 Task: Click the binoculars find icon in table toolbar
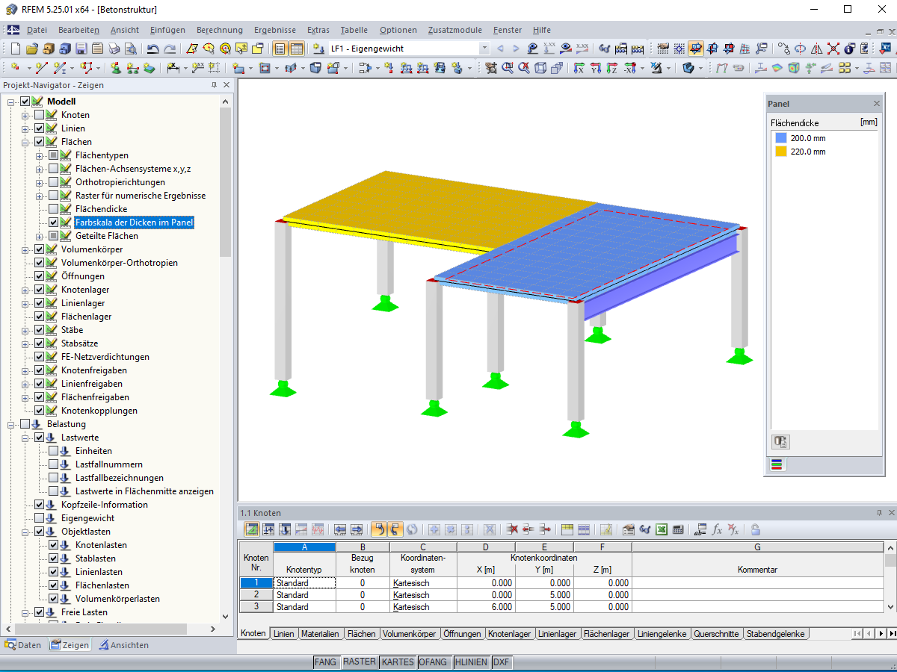[644, 529]
